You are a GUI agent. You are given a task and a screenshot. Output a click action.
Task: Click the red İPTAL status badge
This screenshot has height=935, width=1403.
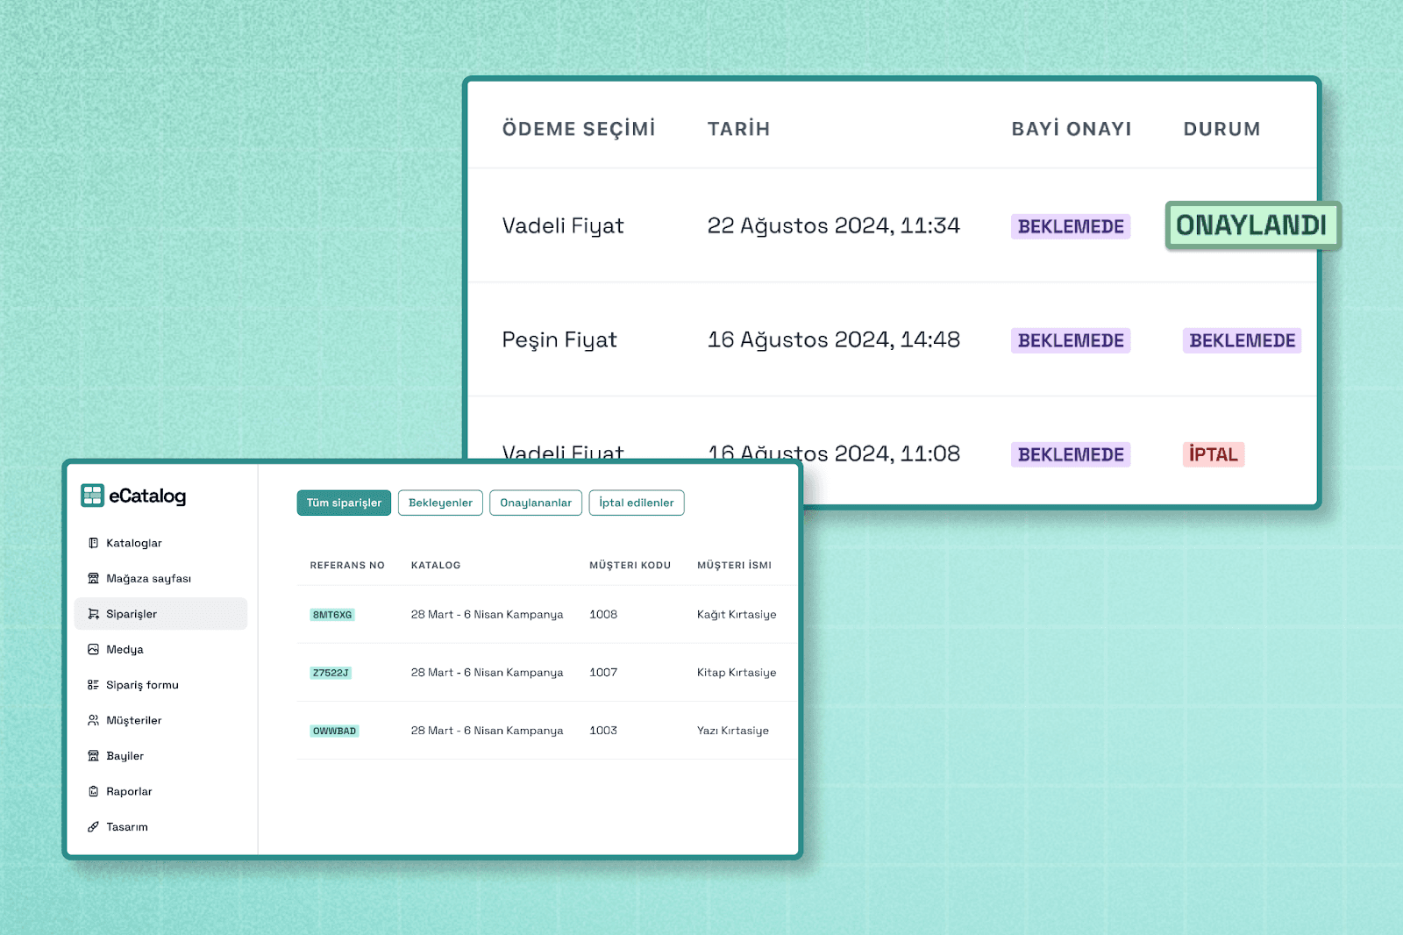point(1213,454)
